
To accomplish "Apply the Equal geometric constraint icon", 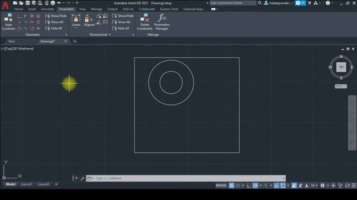I will 38,28.
